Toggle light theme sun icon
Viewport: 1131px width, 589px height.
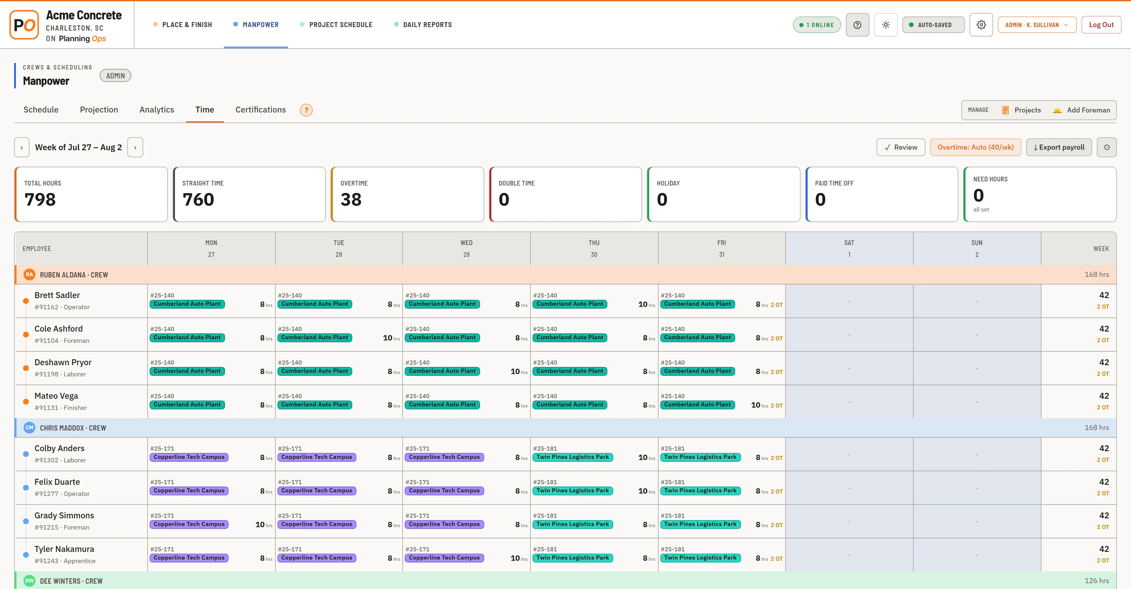(x=886, y=25)
